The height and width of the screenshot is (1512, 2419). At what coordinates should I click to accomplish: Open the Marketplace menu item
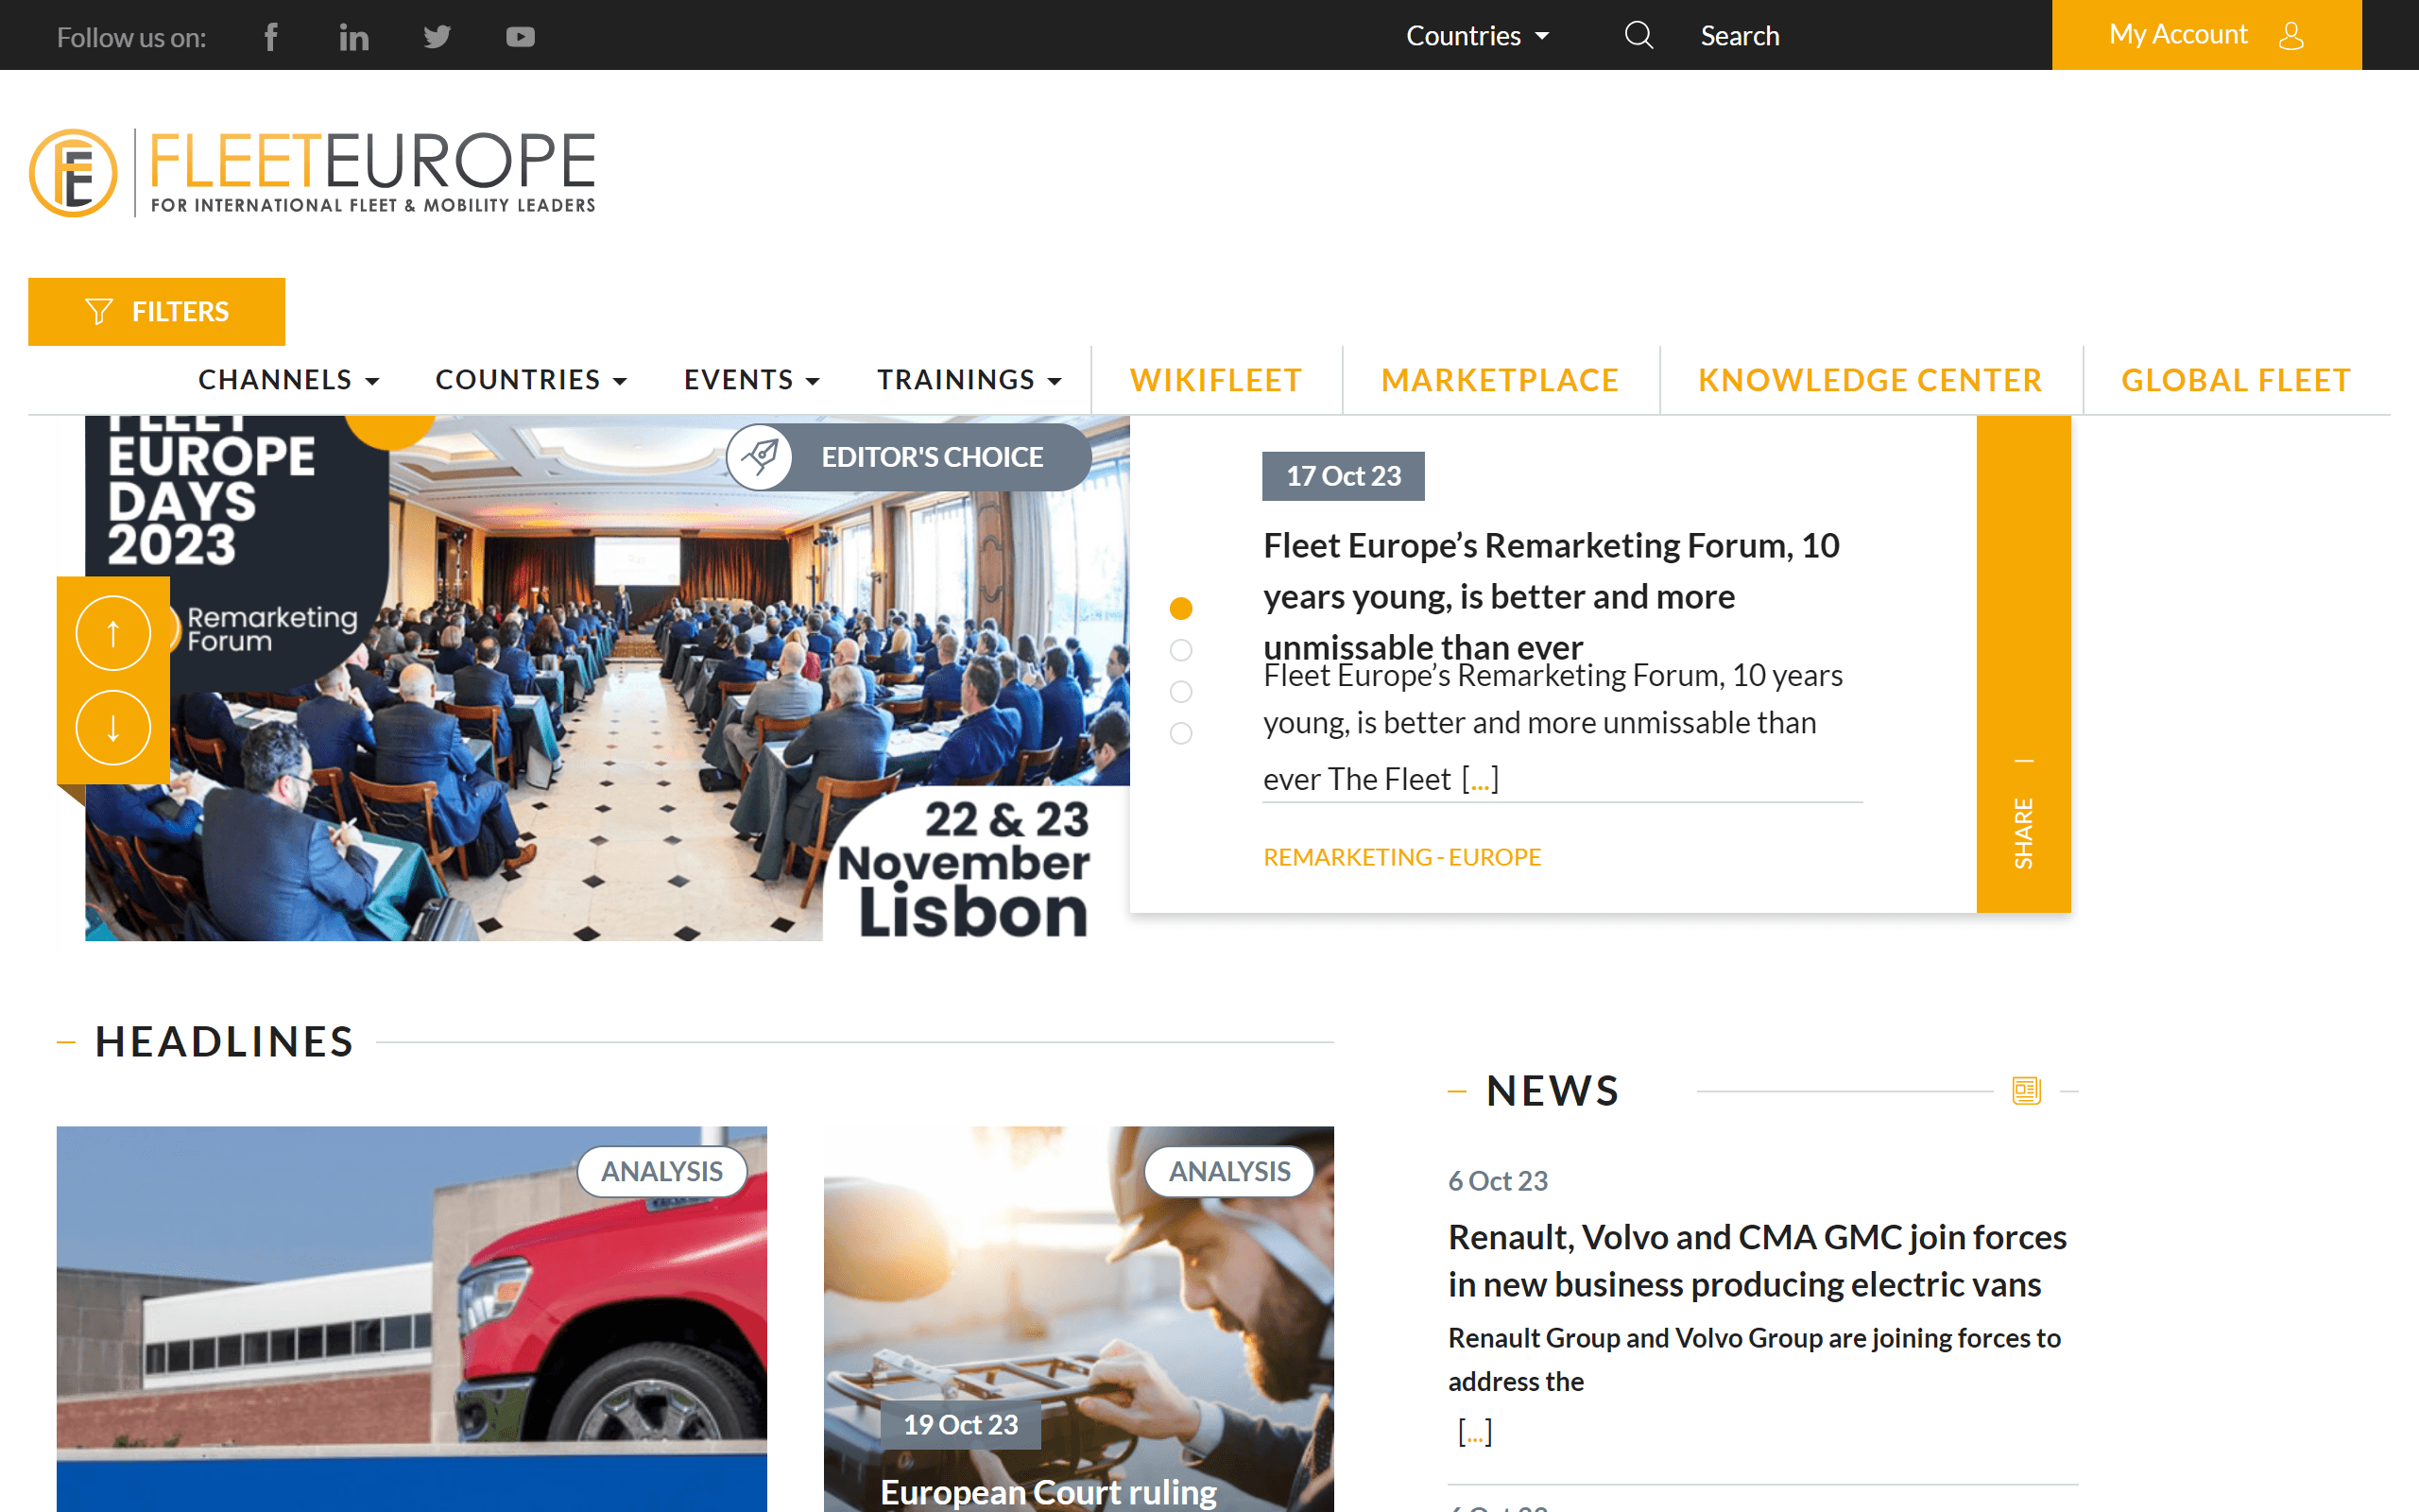1500,379
